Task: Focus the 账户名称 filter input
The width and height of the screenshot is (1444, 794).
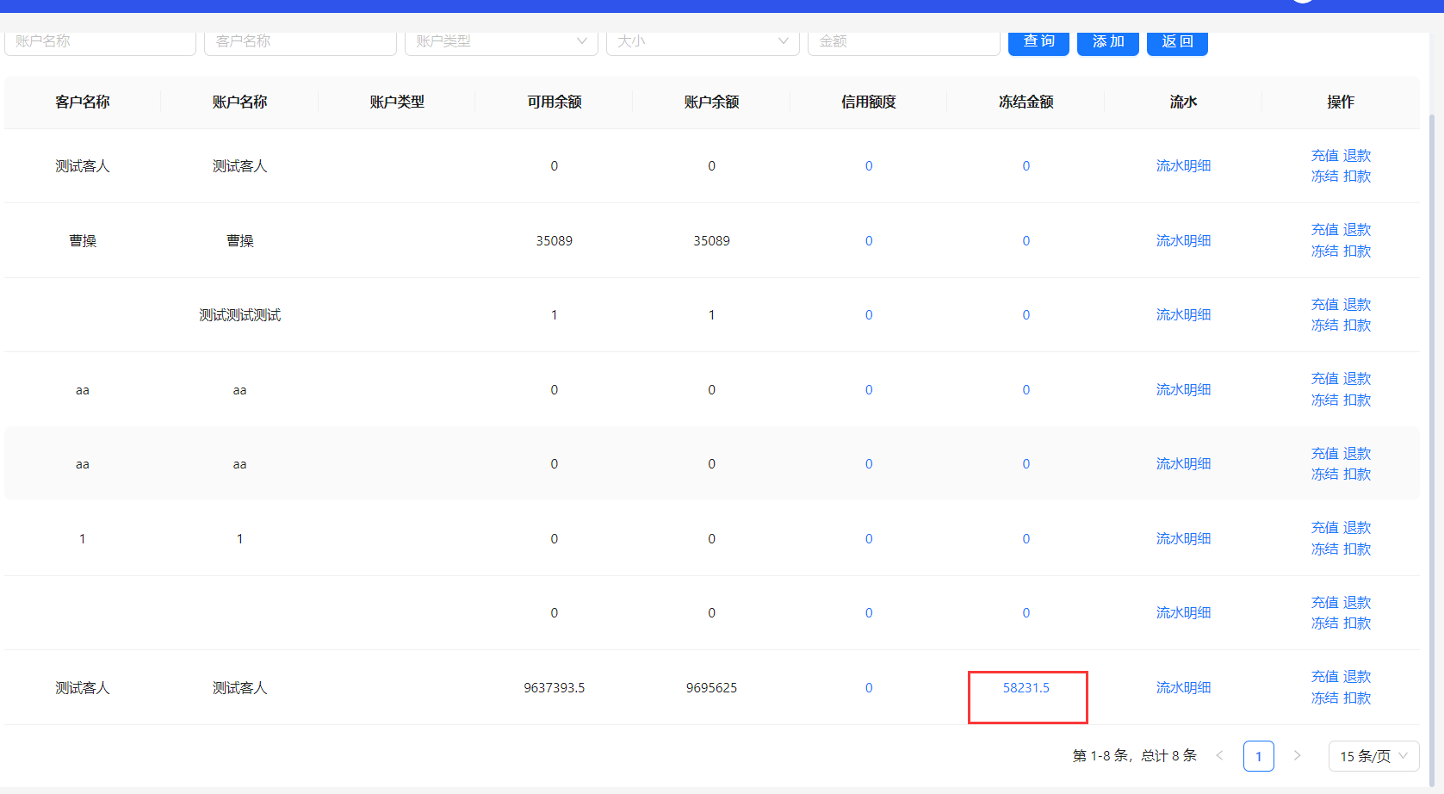Action: pos(100,41)
